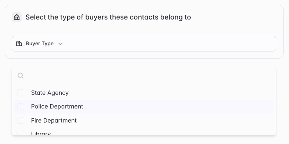Click the building icon next to Buyer Type

19,44
